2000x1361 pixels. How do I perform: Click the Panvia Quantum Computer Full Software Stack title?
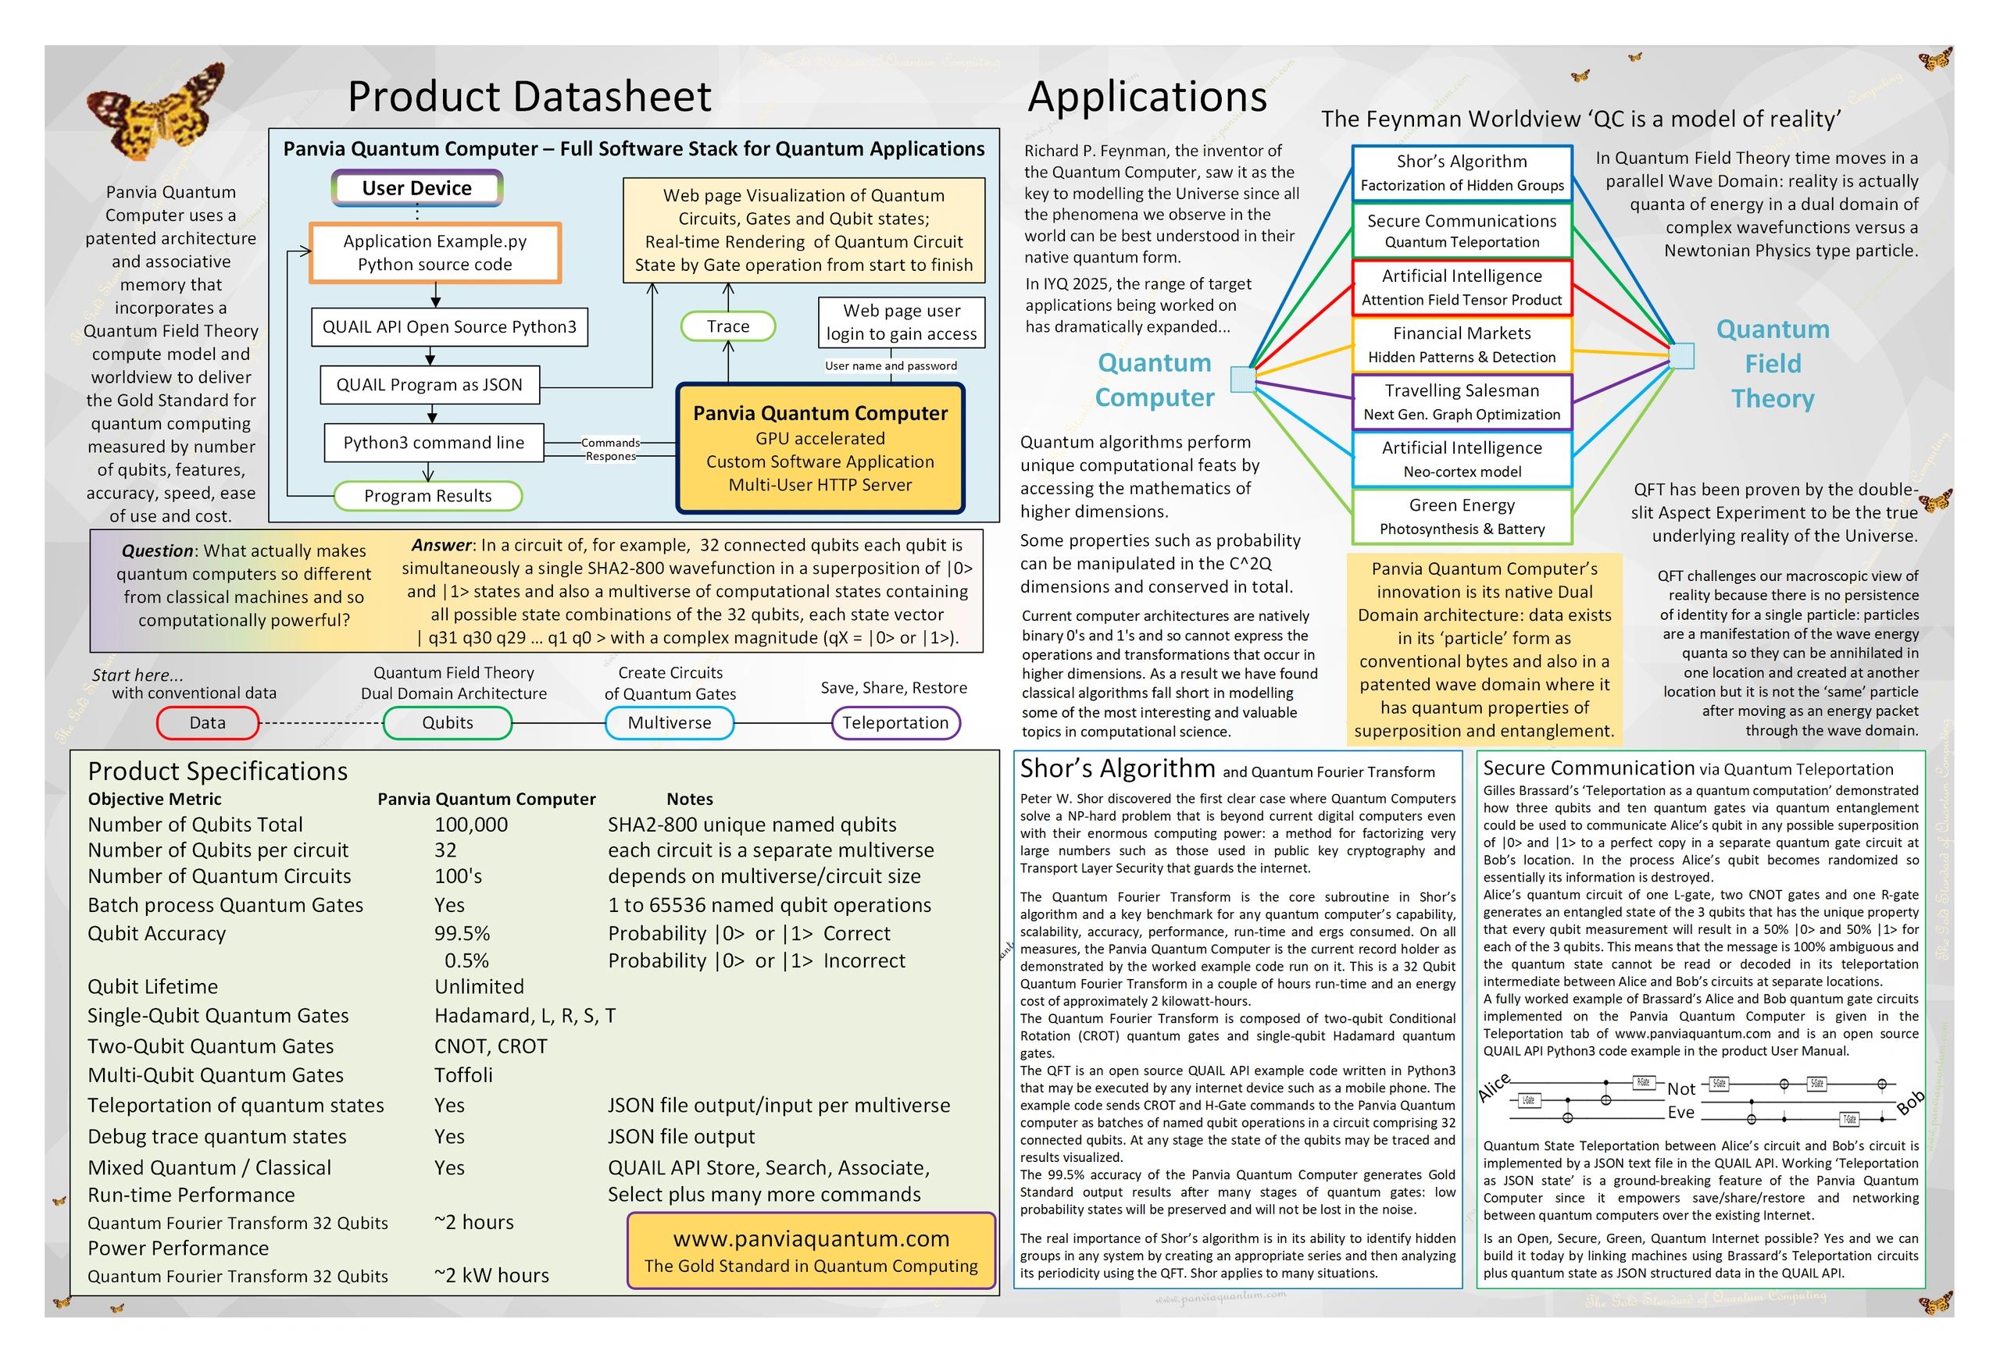(x=634, y=149)
